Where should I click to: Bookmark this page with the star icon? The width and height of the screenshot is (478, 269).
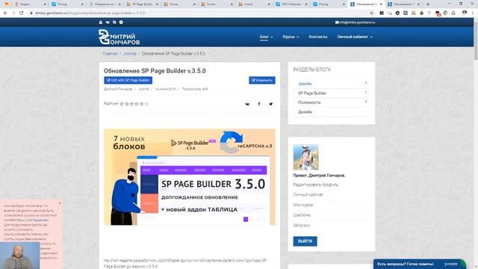point(372,13)
